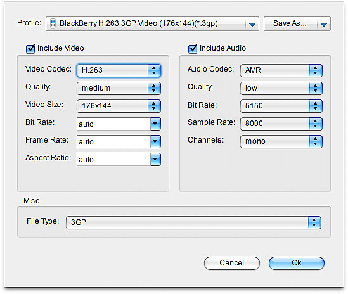Viewport: 348px width, 294px height.
Task: Click the Sample Rate 8000 stepper arrows
Action: tap(316, 124)
